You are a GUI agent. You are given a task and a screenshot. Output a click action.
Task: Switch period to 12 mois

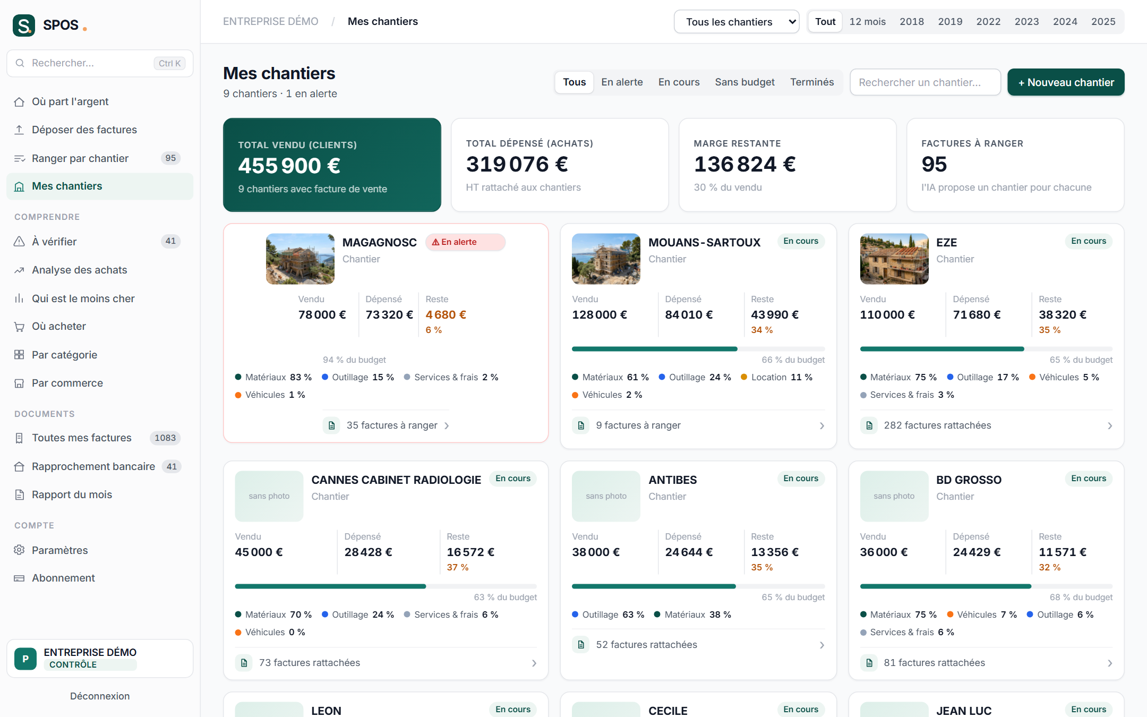click(868, 22)
